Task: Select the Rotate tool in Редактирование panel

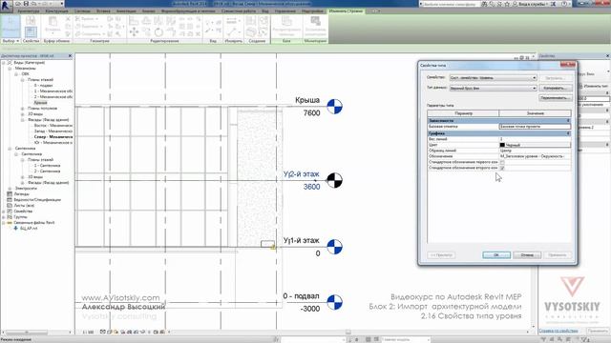Action: click(158, 31)
